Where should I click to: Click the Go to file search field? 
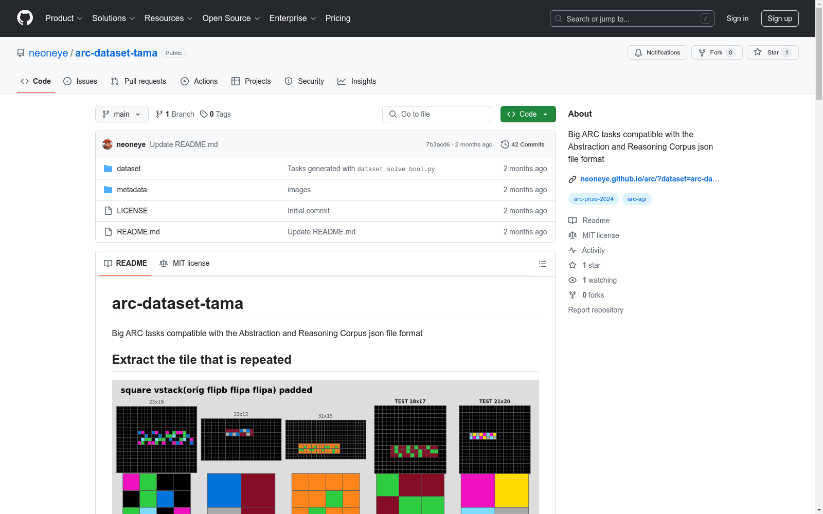pos(437,114)
